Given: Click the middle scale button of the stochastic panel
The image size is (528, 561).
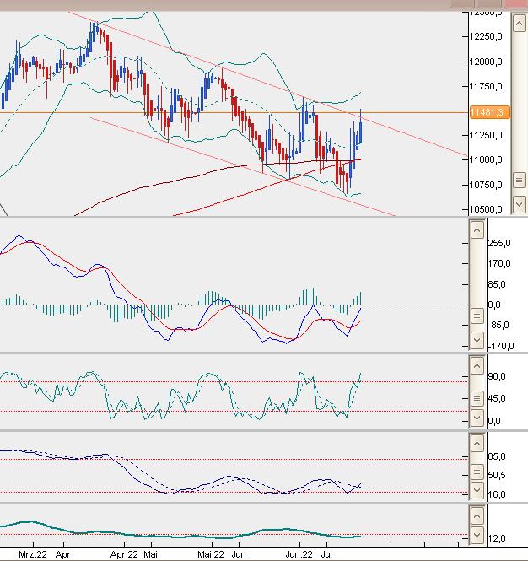Looking at the screenshot, I should tap(477, 398).
